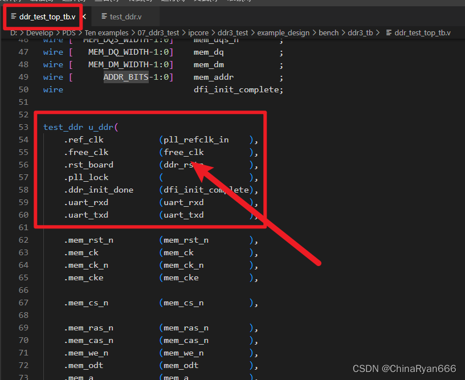Click .mem_rst_n port on line 62
Viewport: 465px width, 380px height.
[x=88, y=240]
